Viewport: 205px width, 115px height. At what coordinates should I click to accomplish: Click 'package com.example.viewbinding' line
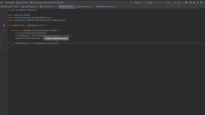pos(22,10)
